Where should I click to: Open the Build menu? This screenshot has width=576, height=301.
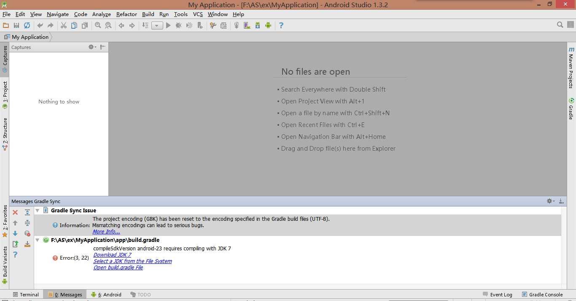[x=148, y=14]
